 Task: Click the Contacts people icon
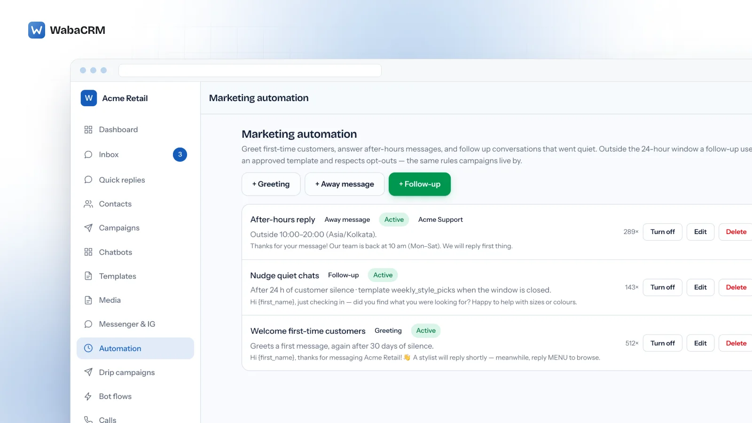click(x=88, y=204)
